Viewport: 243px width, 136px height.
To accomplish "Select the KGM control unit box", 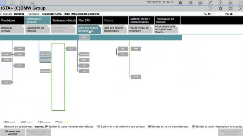I will tap(84, 37).
